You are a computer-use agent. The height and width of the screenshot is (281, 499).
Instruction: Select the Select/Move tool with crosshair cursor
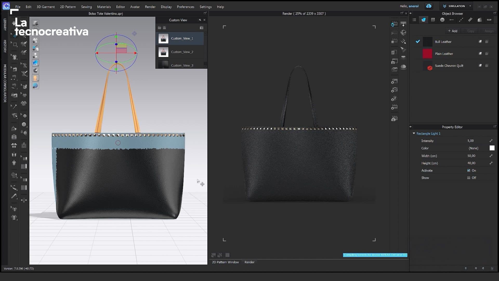(14, 35)
